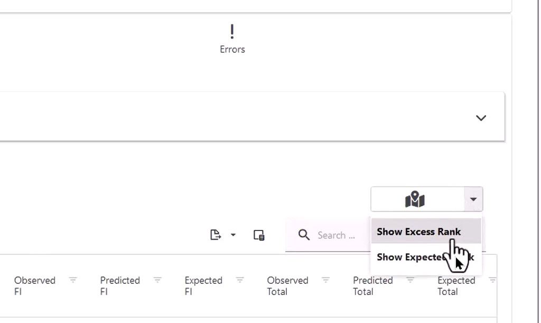This screenshot has width=541, height=323.
Task: Click the Errors exclamation icon
Action: click(232, 32)
